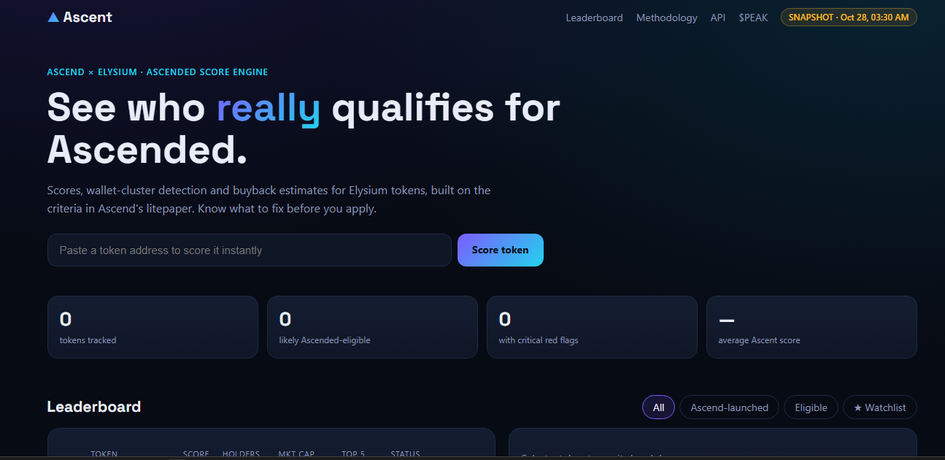
Task: Sort table by SCORE column header
Action: pyautogui.click(x=196, y=454)
